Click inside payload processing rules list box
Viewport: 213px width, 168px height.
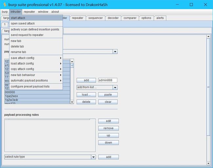(50, 136)
